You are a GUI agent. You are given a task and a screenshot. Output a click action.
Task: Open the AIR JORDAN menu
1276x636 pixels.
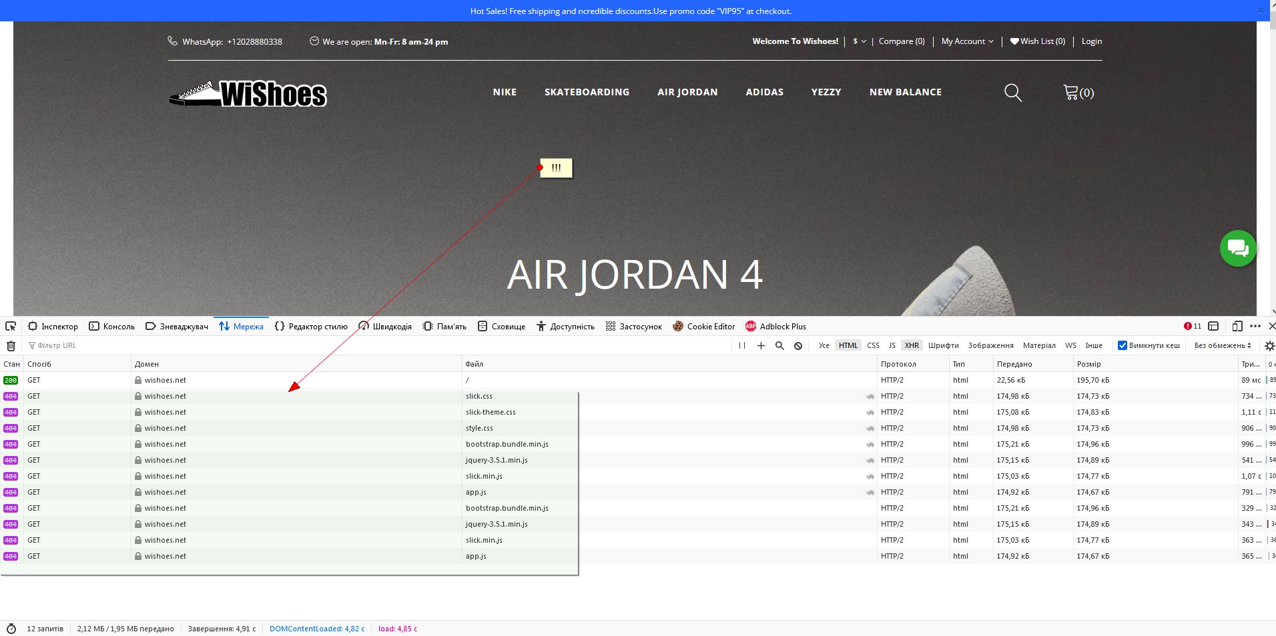pyautogui.click(x=687, y=92)
